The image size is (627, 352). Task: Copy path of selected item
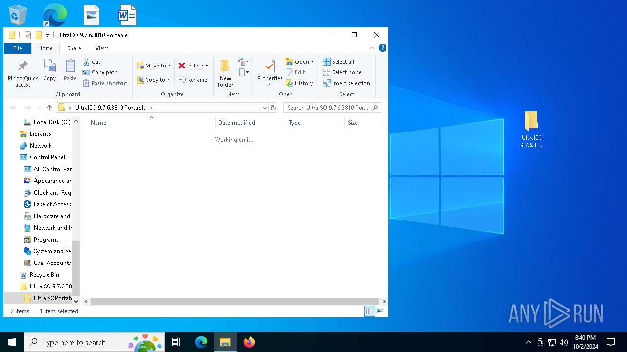pyautogui.click(x=100, y=72)
